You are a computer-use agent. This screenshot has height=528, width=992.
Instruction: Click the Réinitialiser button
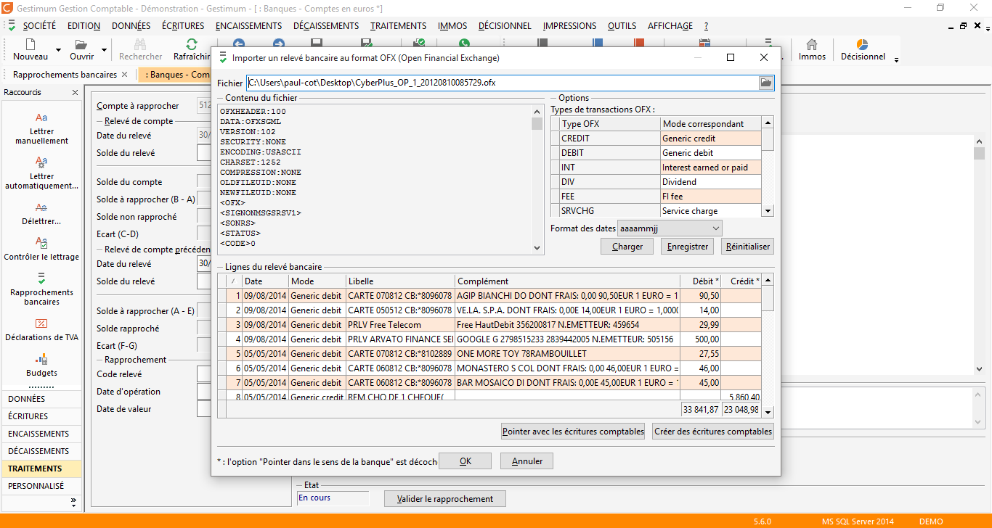point(747,247)
